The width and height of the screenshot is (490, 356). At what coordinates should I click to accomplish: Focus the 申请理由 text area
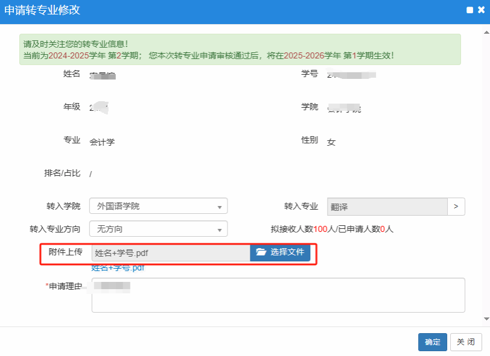click(x=278, y=295)
